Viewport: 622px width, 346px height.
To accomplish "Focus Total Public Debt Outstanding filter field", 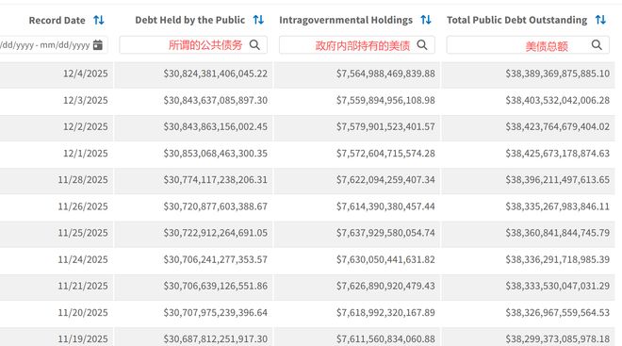I will 528,45.
